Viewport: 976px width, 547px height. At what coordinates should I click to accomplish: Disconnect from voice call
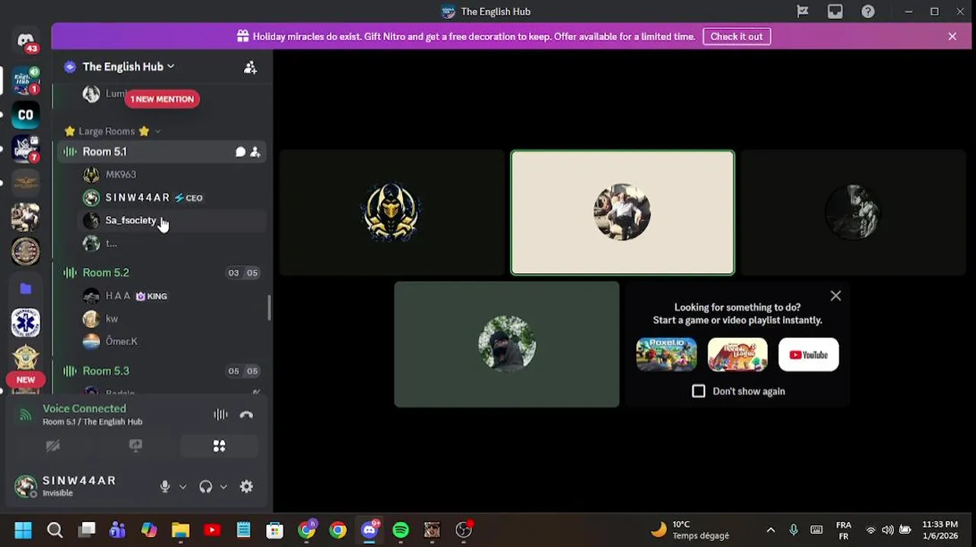[x=246, y=415]
